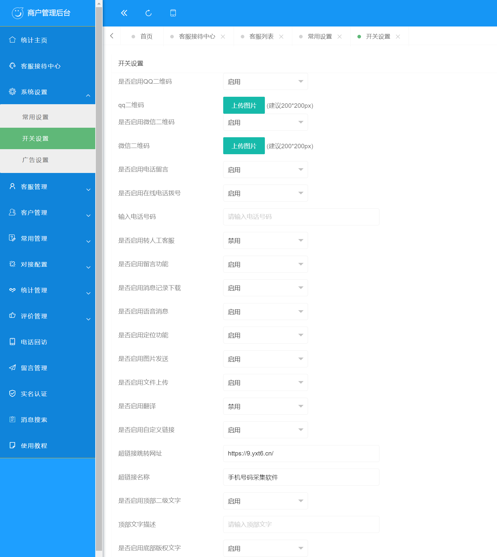Open the 是否启用QQ二维码 dropdown
497x557 pixels.
tap(265, 82)
